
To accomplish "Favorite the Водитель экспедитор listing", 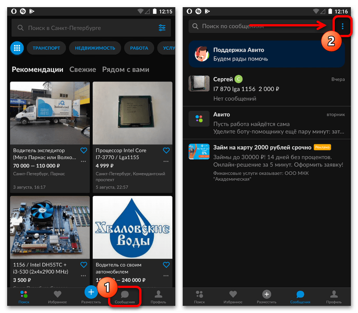I will click(83, 151).
